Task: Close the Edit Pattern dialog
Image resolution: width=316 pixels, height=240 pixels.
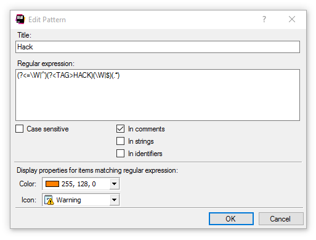Action: tap(292, 19)
